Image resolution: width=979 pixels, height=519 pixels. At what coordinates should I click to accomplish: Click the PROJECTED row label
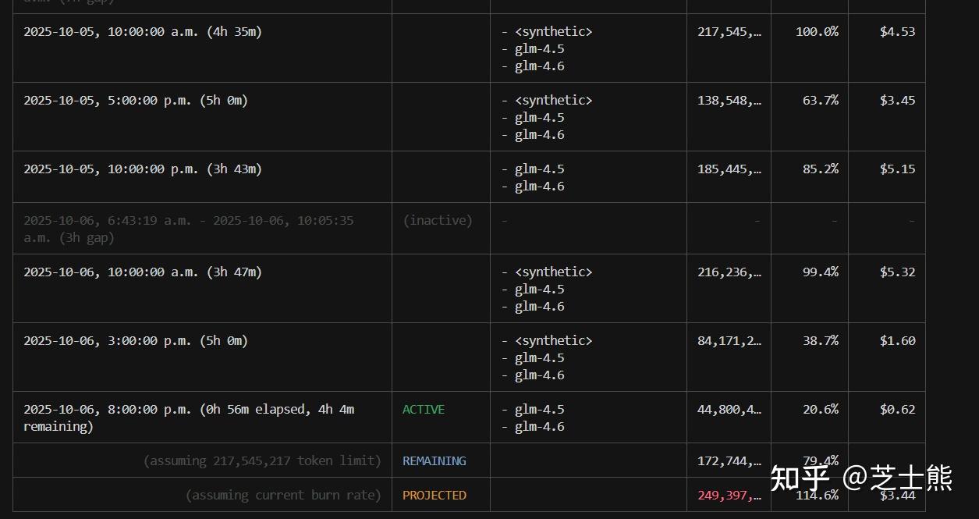[x=434, y=496]
